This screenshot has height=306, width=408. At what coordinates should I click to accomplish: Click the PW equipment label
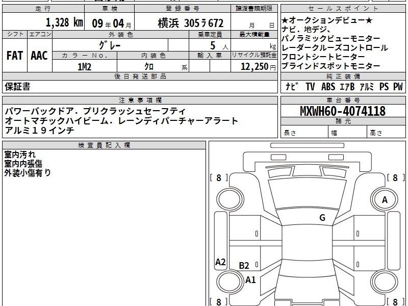coord(398,87)
